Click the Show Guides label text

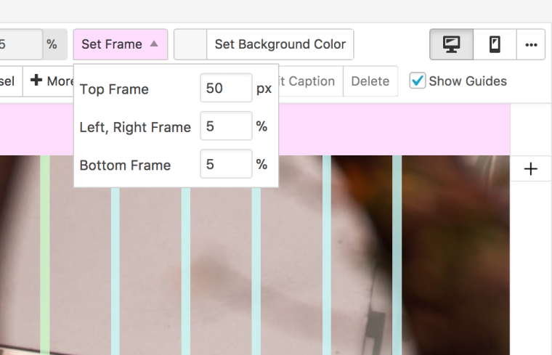tap(468, 81)
